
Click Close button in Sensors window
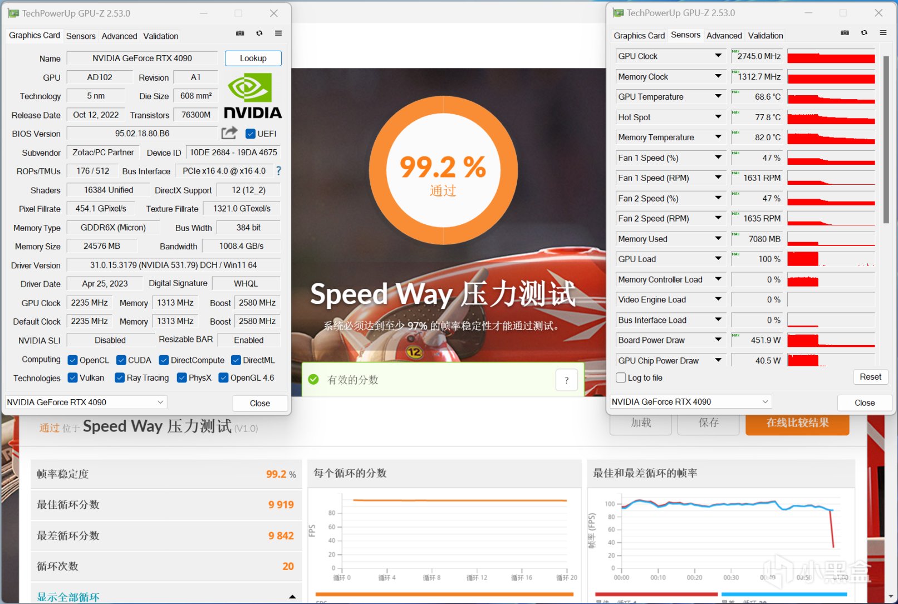[x=865, y=402]
